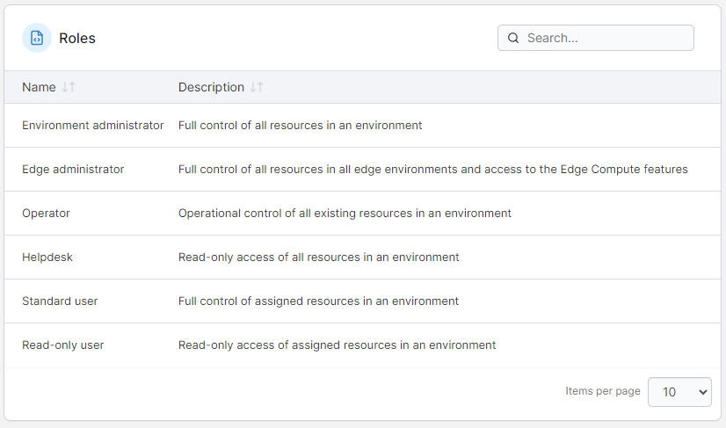Sort the table by Description header
726x428 pixels.
click(211, 87)
